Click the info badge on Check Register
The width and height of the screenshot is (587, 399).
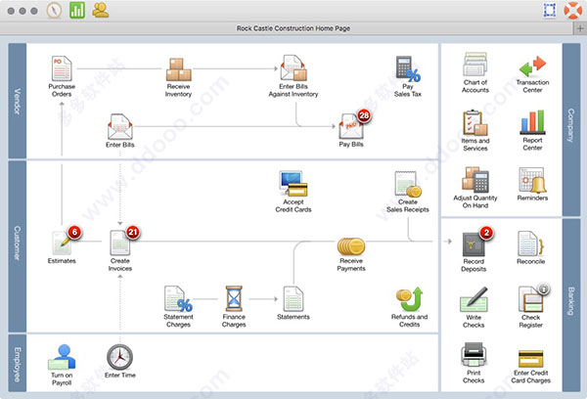pyautogui.click(x=544, y=288)
